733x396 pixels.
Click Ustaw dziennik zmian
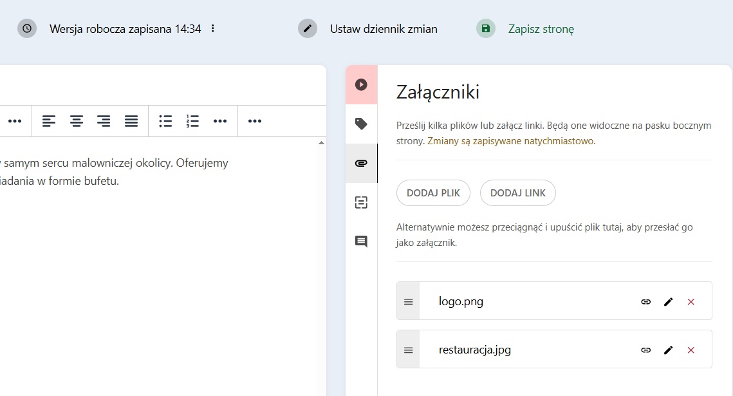coord(383,29)
